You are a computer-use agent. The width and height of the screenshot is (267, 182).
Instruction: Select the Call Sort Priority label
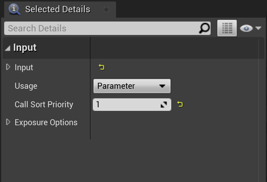point(44,105)
